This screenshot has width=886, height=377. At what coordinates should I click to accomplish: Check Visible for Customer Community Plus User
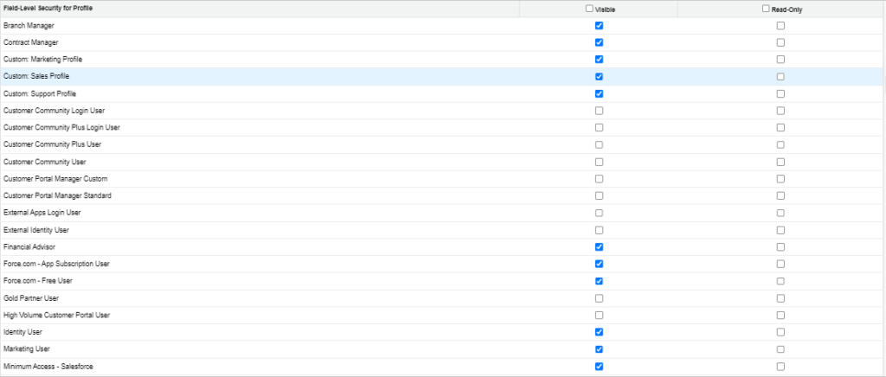coord(599,144)
